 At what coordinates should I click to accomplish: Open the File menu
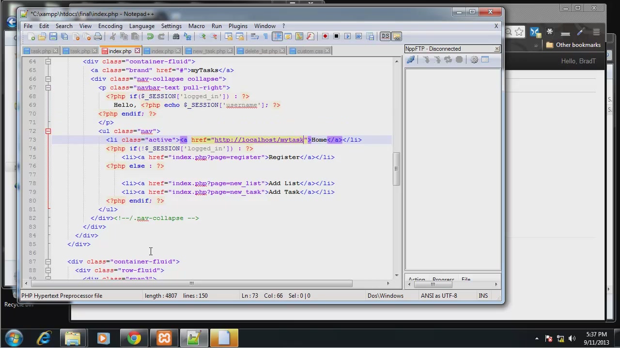pos(28,26)
